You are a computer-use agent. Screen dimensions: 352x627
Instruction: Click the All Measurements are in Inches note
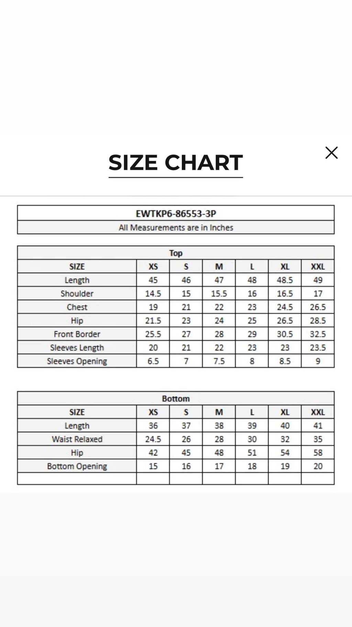(x=176, y=228)
